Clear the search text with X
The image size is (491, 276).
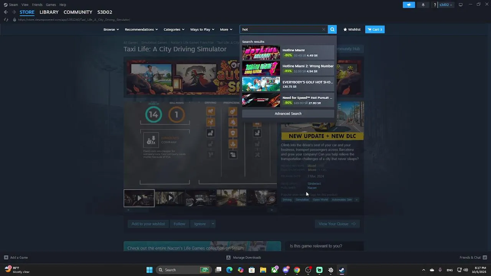pos(323,30)
